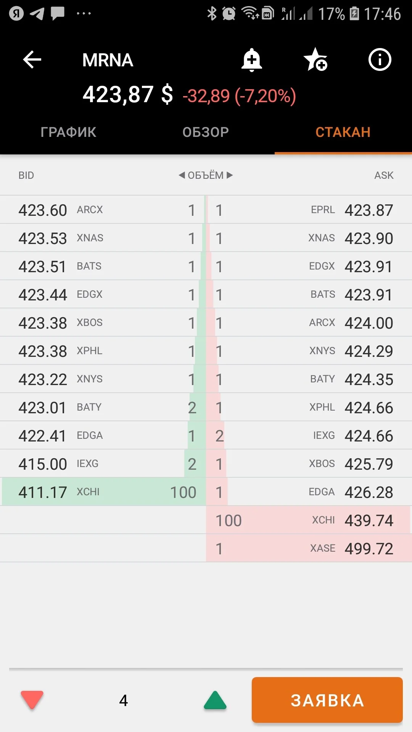This screenshot has width=412, height=732.
Task: Open message notification icon in status bar
Action: tap(58, 14)
